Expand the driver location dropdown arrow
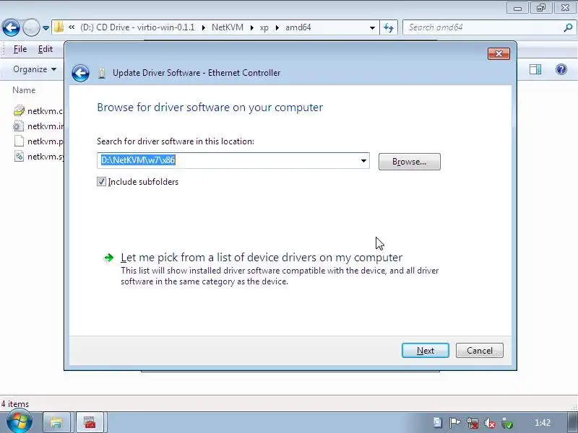578x433 pixels. point(363,160)
